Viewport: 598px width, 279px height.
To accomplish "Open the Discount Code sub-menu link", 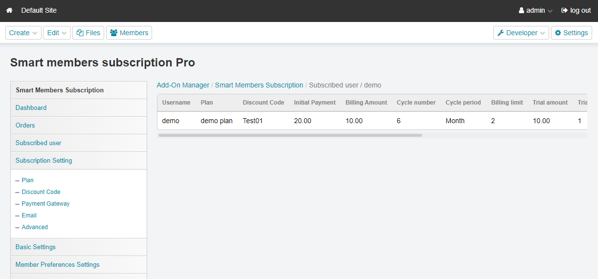I will coord(41,192).
